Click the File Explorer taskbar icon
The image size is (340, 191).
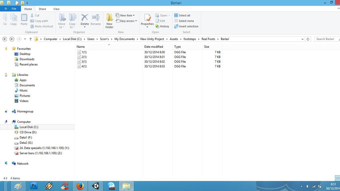coord(126,186)
